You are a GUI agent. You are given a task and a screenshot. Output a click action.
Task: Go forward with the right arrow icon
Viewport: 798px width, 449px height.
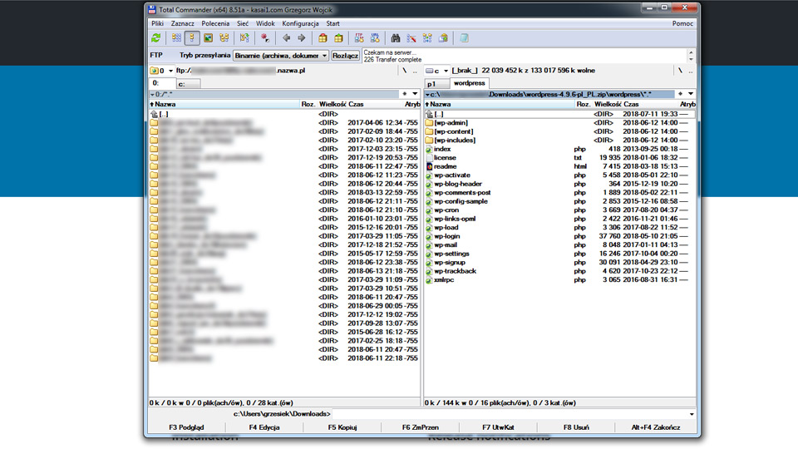pyautogui.click(x=301, y=38)
